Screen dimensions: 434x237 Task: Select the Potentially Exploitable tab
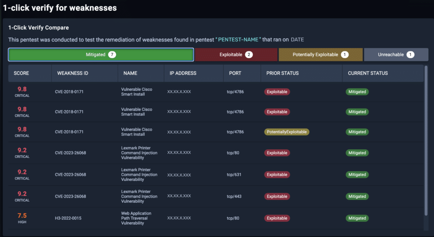click(320, 54)
